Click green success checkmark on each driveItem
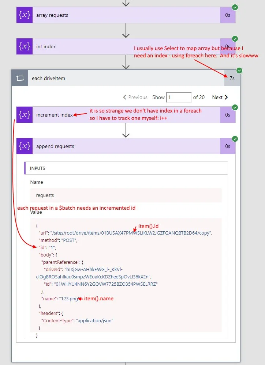 pos(239,70)
